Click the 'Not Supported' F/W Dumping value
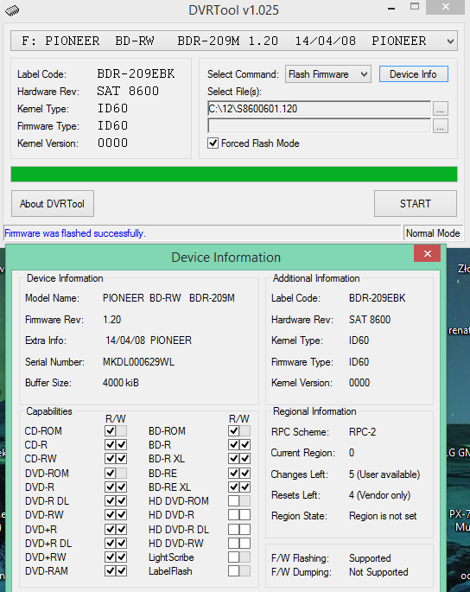The height and width of the screenshot is (592, 470). tap(378, 572)
